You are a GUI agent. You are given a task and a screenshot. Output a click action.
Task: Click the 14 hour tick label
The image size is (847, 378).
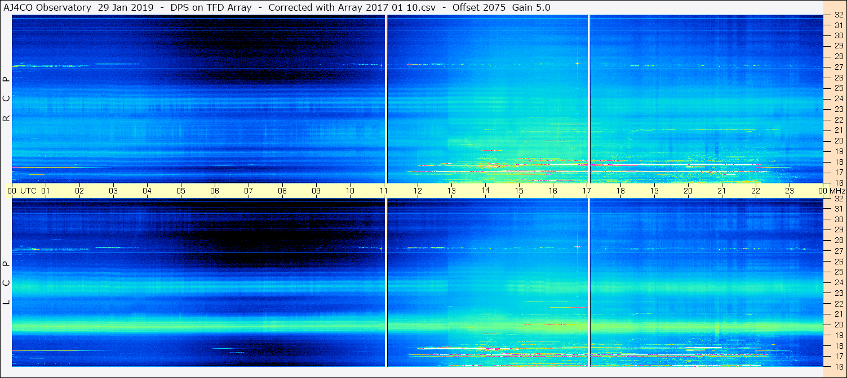coord(485,190)
